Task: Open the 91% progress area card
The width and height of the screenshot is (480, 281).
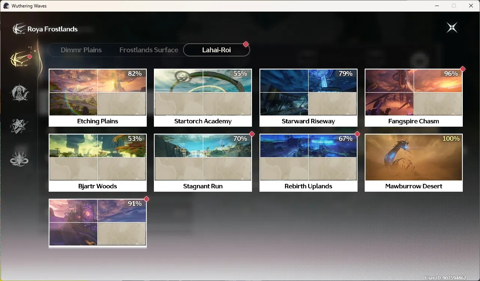Action: click(x=98, y=223)
